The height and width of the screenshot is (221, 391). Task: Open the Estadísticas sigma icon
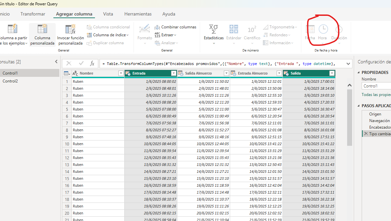(x=214, y=29)
